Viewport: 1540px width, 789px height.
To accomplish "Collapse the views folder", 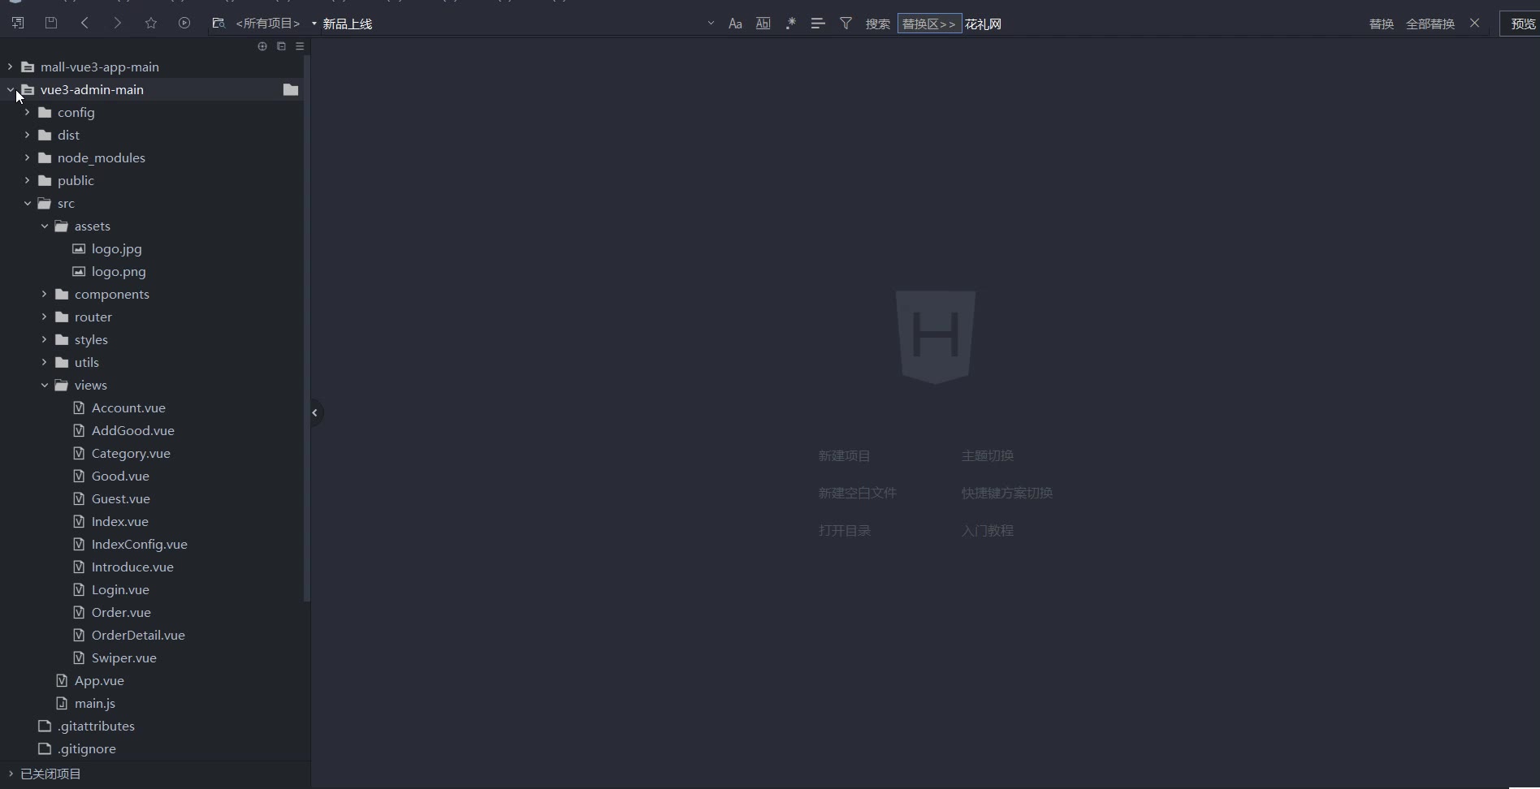I will 45,385.
